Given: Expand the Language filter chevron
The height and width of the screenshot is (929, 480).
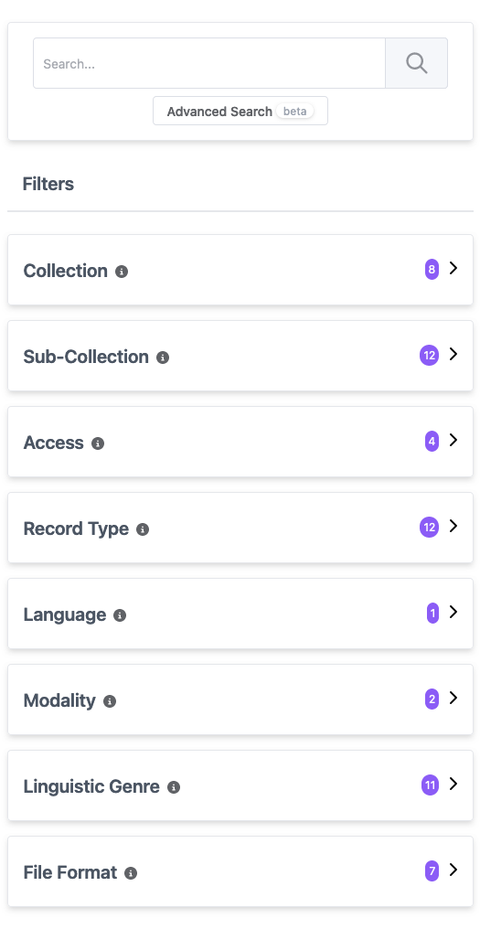Looking at the screenshot, I should [x=453, y=612].
